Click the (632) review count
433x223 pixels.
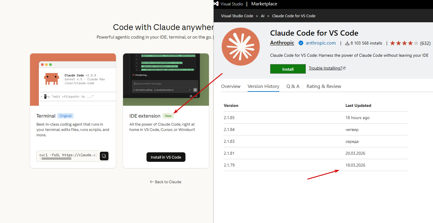425,43
